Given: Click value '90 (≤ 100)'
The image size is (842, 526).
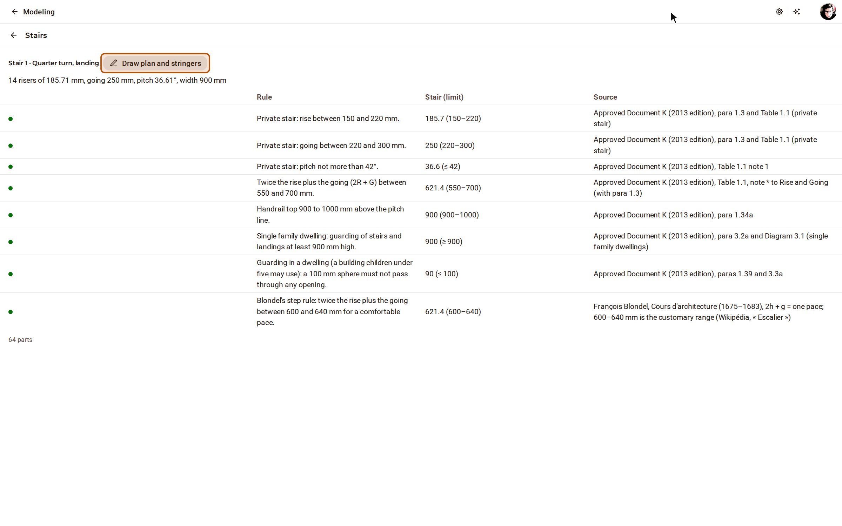Looking at the screenshot, I should (x=442, y=274).
